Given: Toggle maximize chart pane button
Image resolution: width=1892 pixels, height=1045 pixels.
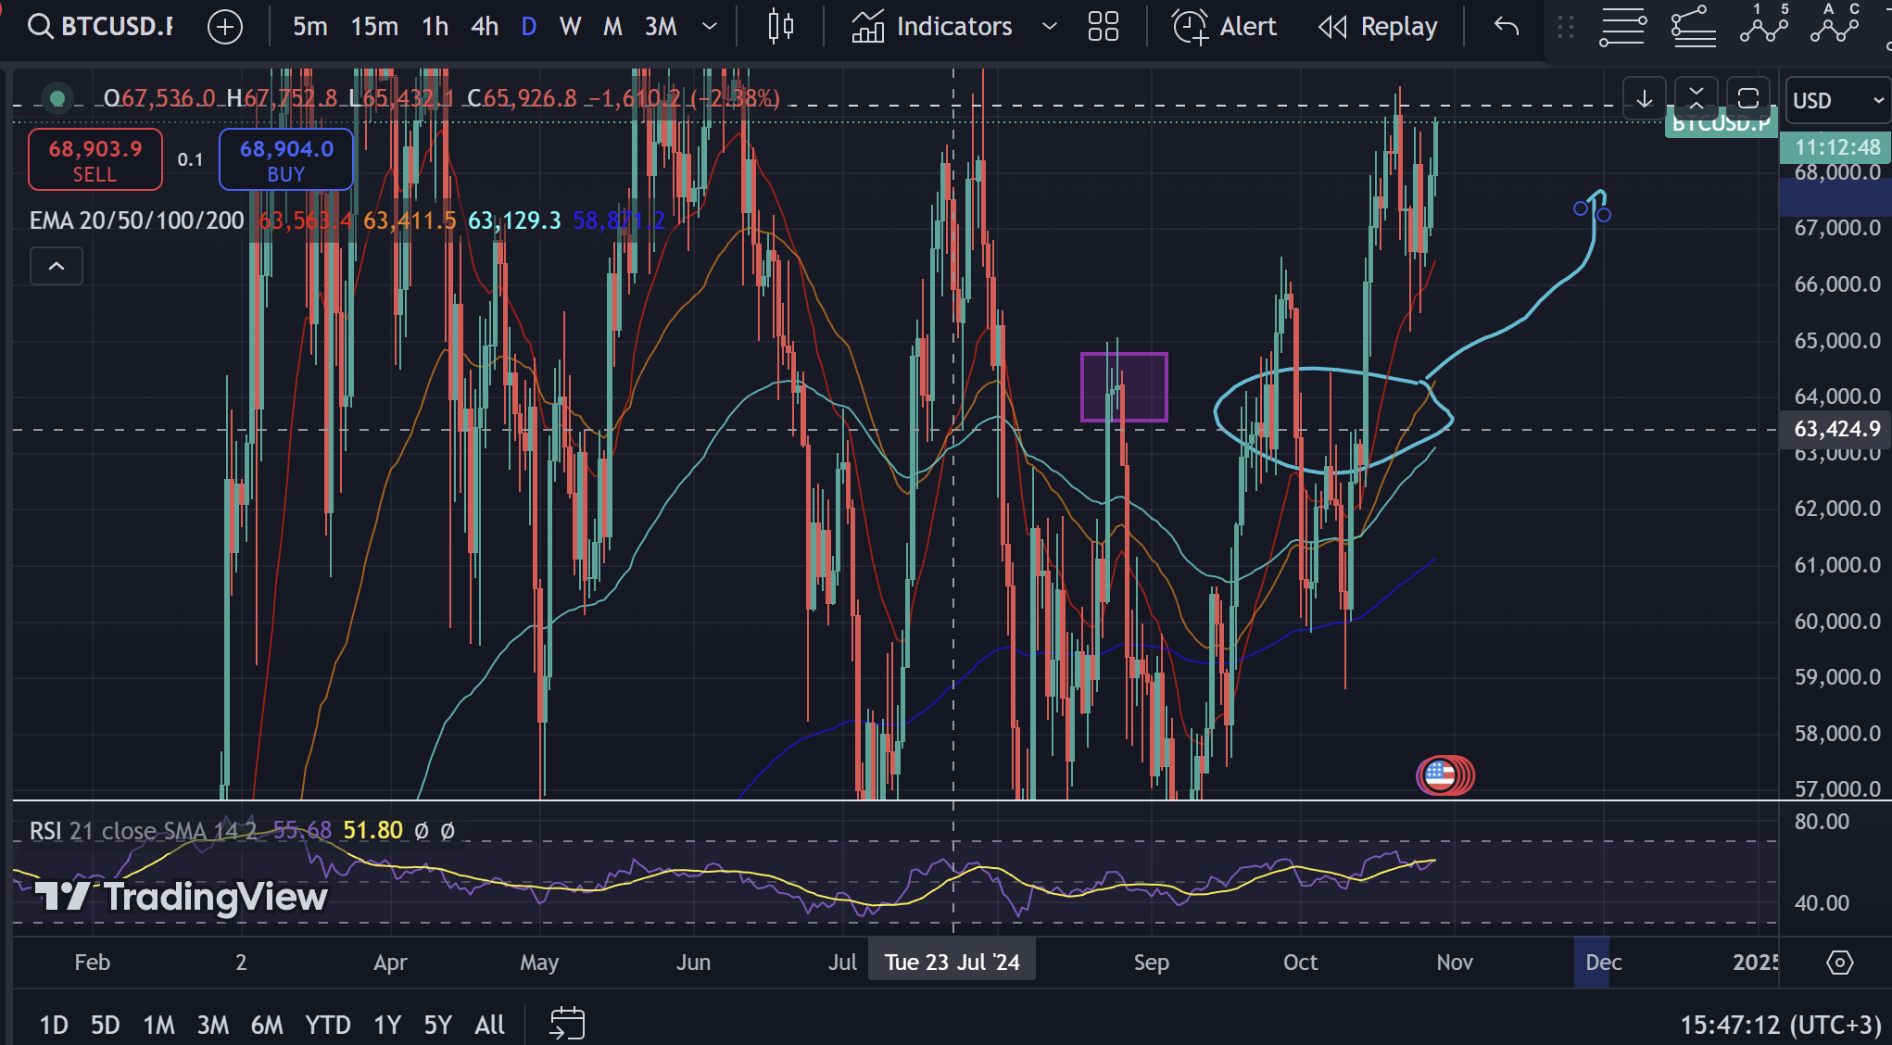Looking at the screenshot, I should point(1747,98).
